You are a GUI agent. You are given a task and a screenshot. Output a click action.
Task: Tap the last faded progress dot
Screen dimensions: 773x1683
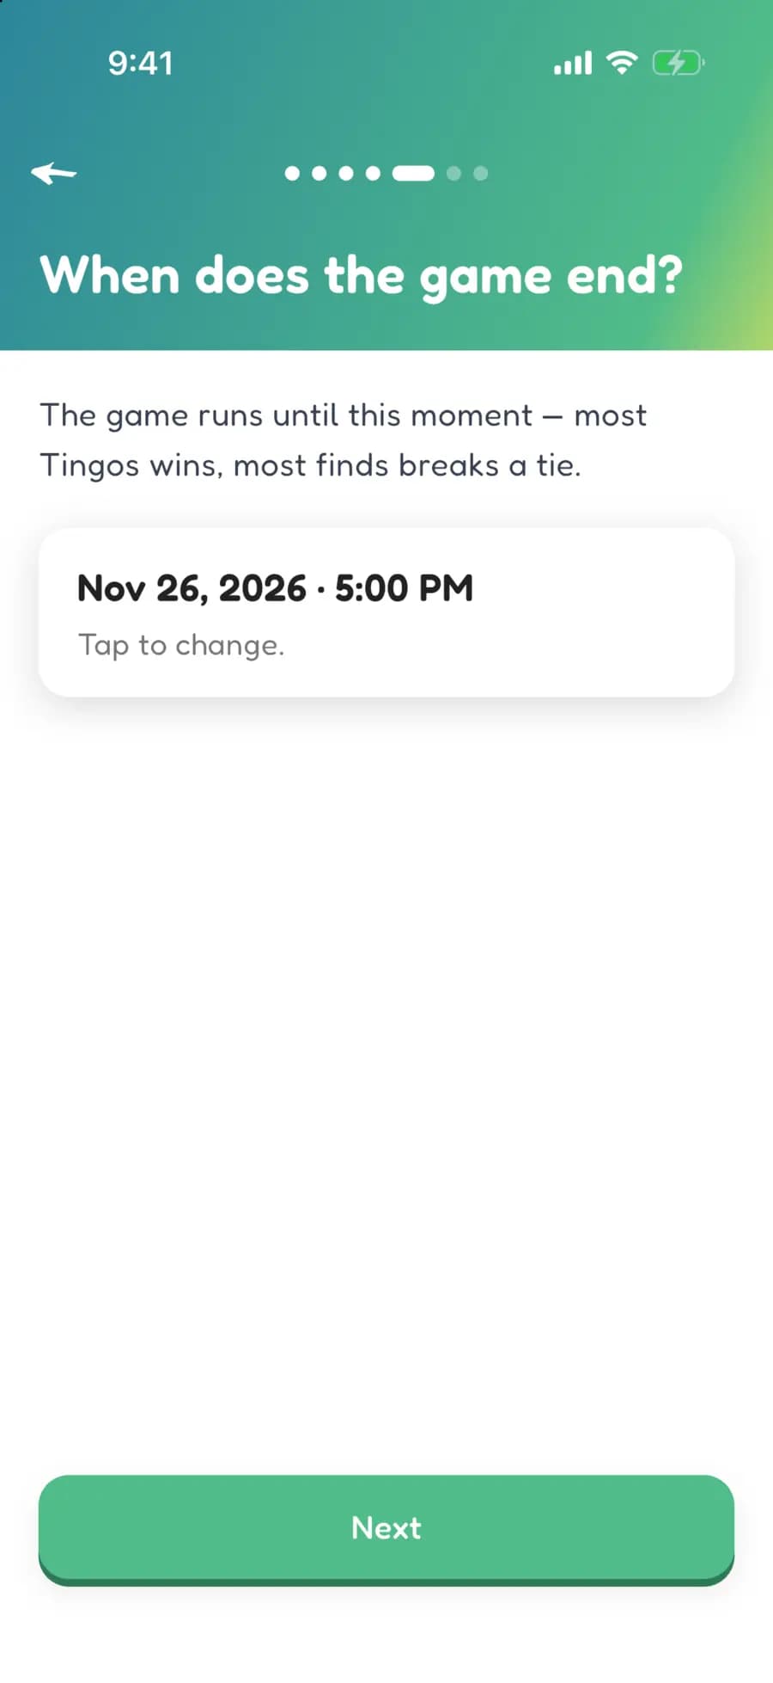481,173
